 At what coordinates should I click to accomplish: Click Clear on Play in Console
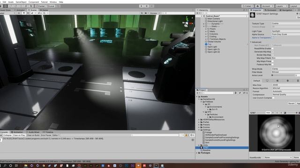tap(19, 135)
